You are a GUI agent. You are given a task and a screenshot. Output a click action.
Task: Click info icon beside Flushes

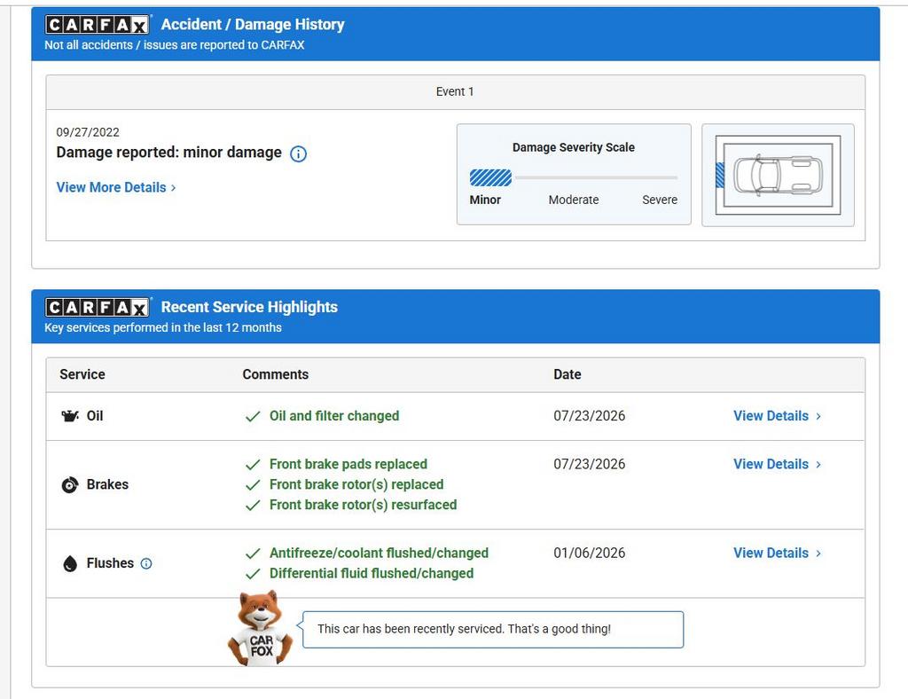coord(146,563)
